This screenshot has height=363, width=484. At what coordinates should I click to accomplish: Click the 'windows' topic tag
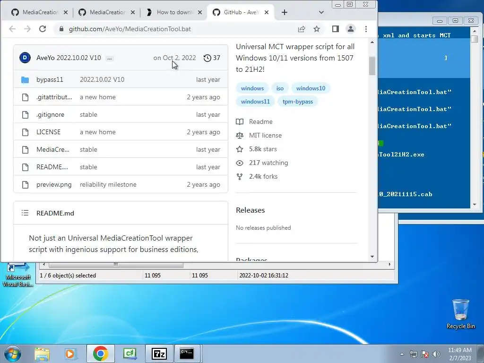tap(252, 88)
